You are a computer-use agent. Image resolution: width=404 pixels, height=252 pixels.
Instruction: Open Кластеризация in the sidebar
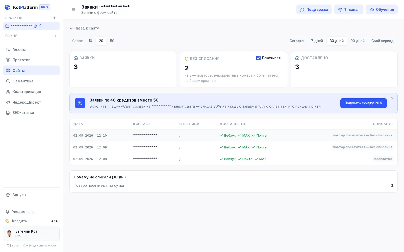(x=31, y=92)
